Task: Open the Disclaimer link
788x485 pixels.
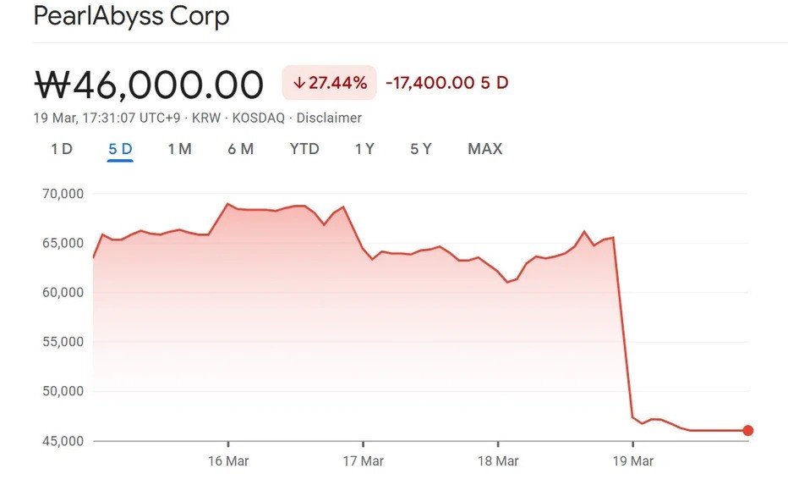Action: pyautogui.click(x=329, y=118)
